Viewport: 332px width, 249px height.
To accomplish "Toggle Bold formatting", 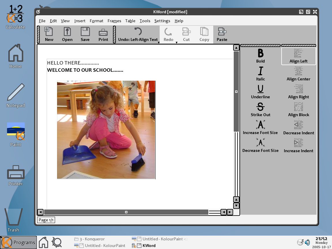I will coord(261,56).
